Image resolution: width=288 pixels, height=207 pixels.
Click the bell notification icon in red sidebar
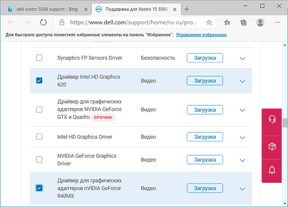272,170
